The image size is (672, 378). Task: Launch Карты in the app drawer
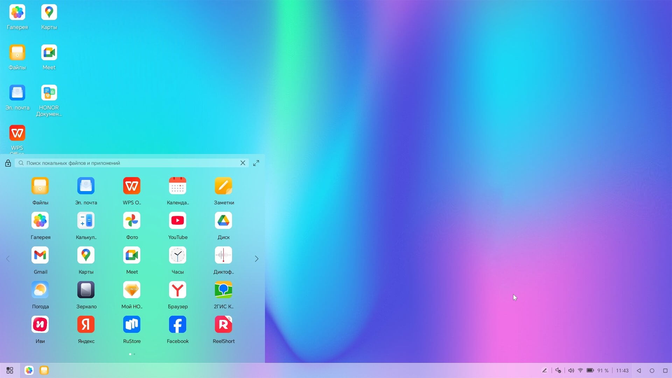tap(86, 260)
